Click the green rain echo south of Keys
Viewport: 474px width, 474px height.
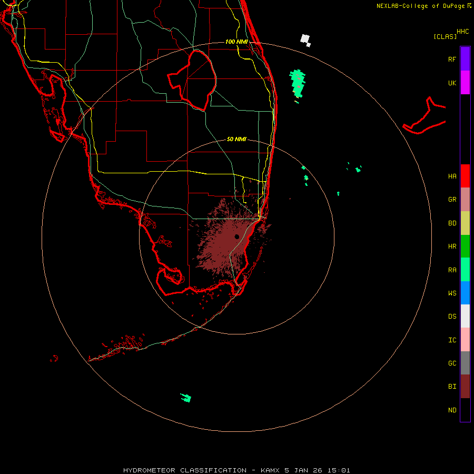pos(185,398)
